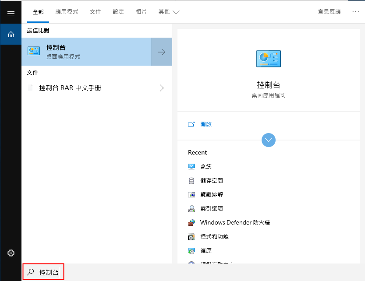
Task: Open recent item 程式和功能
Action: [214, 237]
